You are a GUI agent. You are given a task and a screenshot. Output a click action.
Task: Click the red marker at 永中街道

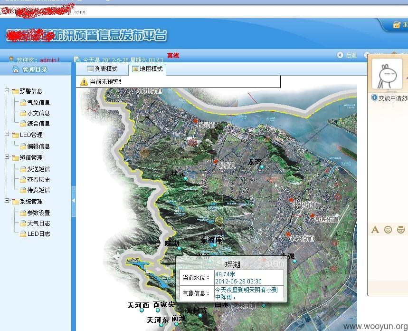tap(291, 200)
